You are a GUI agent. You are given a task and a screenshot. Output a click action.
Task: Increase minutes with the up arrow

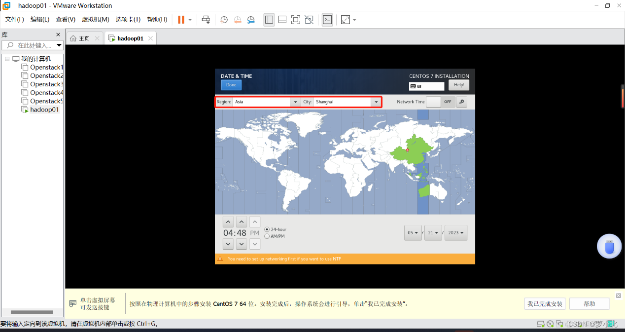tap(241, 222)
